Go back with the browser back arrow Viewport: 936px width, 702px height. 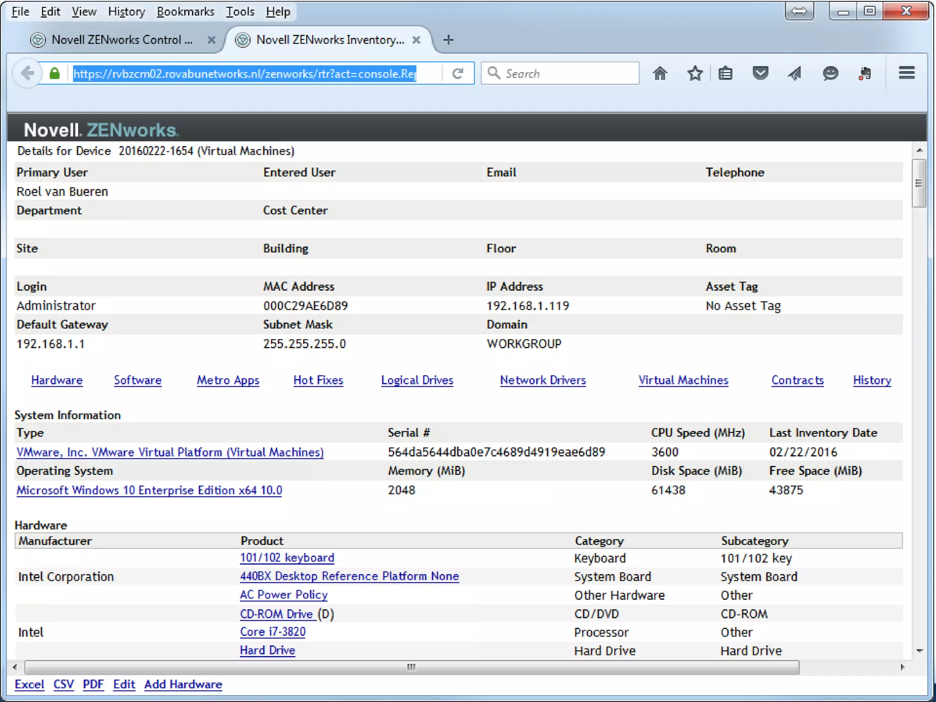(27, 73)
